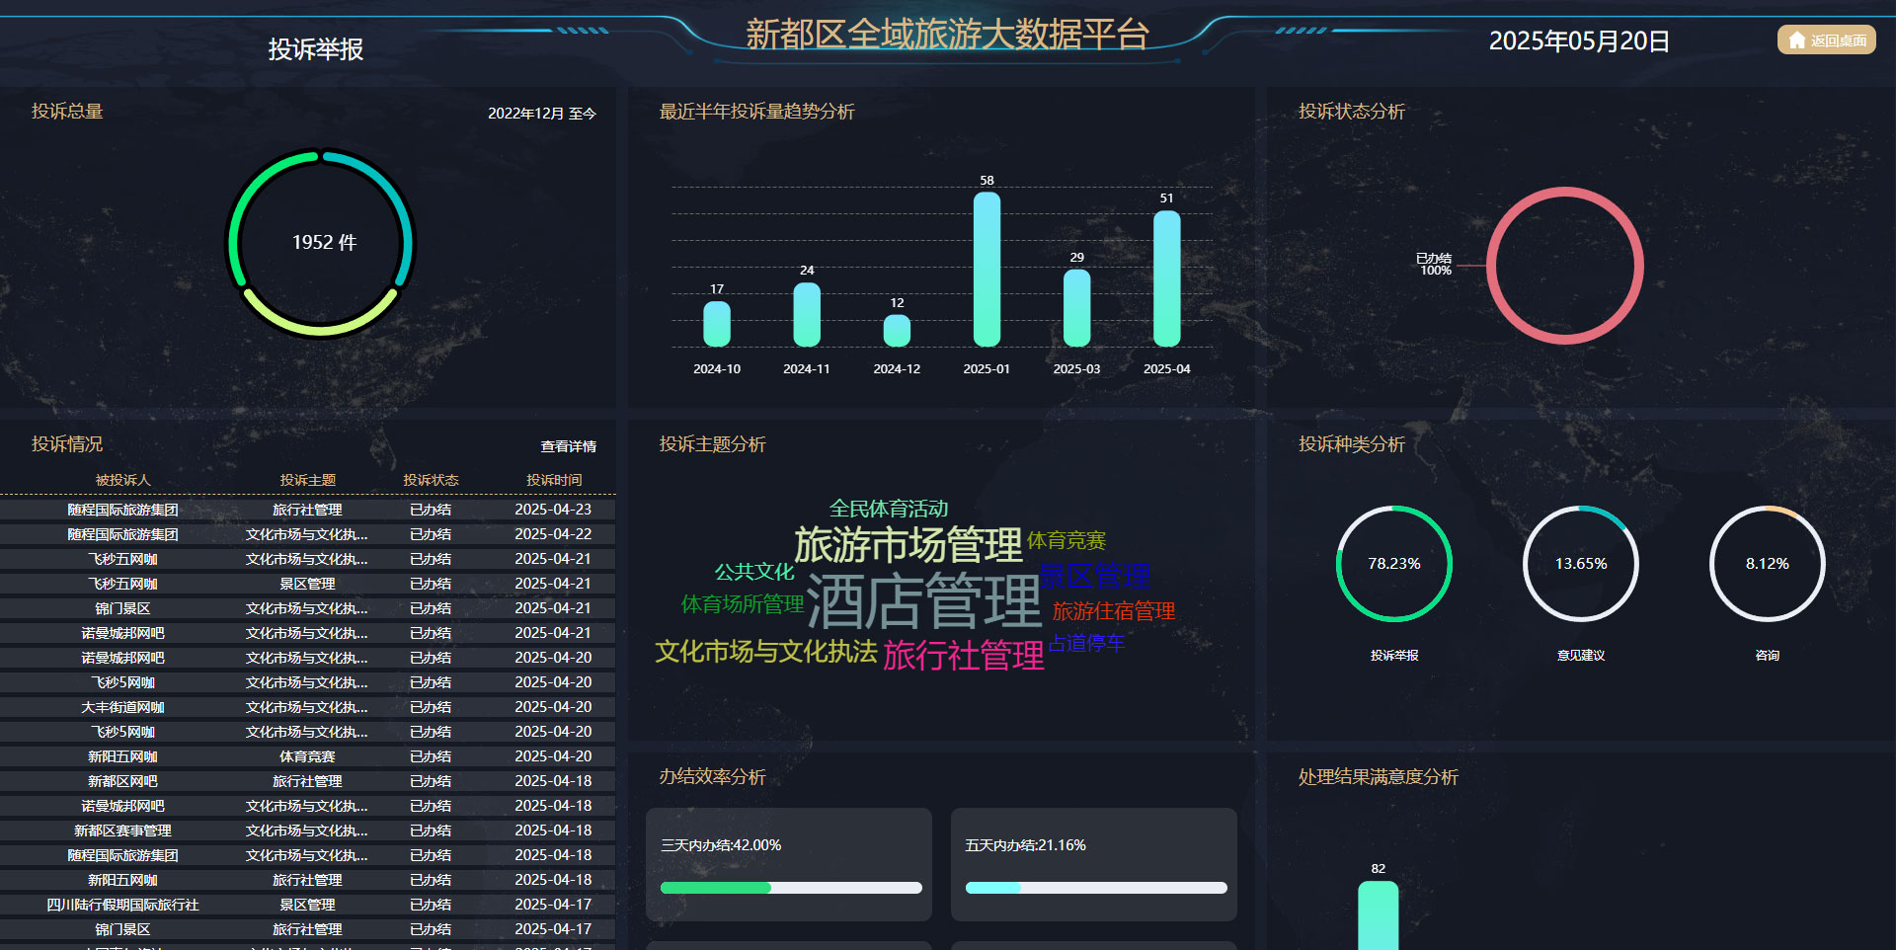The width and height of the screenshot is (1896, 950).
Task: Click the 8.12% 咨询 ring chart
Action: [1766, 563]
